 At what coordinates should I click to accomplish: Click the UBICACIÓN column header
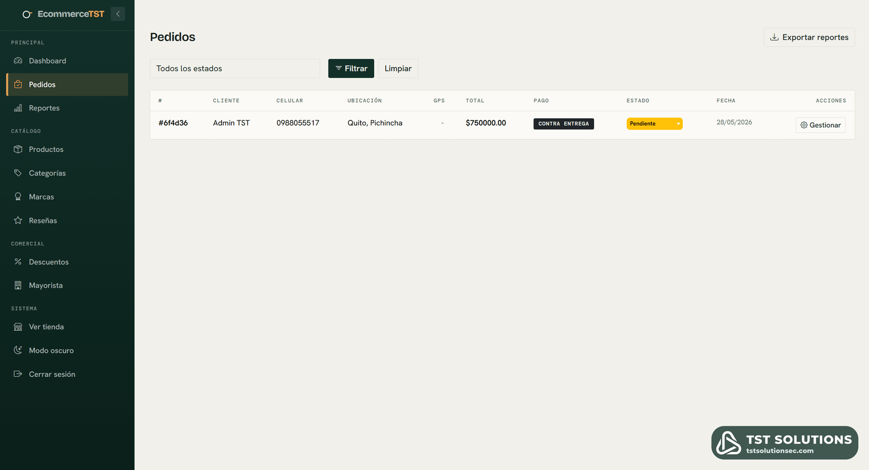[364, 101]
